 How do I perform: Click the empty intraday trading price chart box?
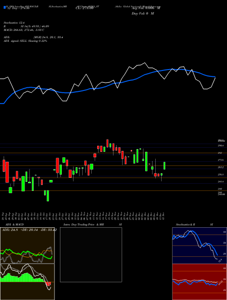91,255
